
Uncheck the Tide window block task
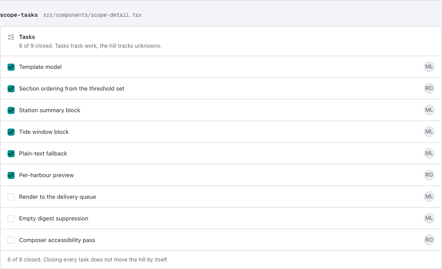(x=11, y=132)
